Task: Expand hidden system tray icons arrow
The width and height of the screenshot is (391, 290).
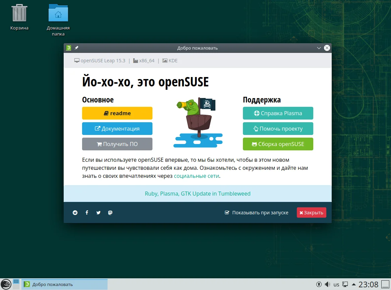Action: (353, 284)
